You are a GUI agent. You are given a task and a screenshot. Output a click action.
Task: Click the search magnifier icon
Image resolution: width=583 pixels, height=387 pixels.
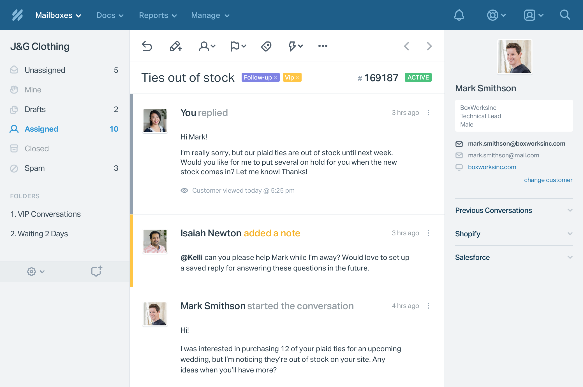[x=565, y=15]
